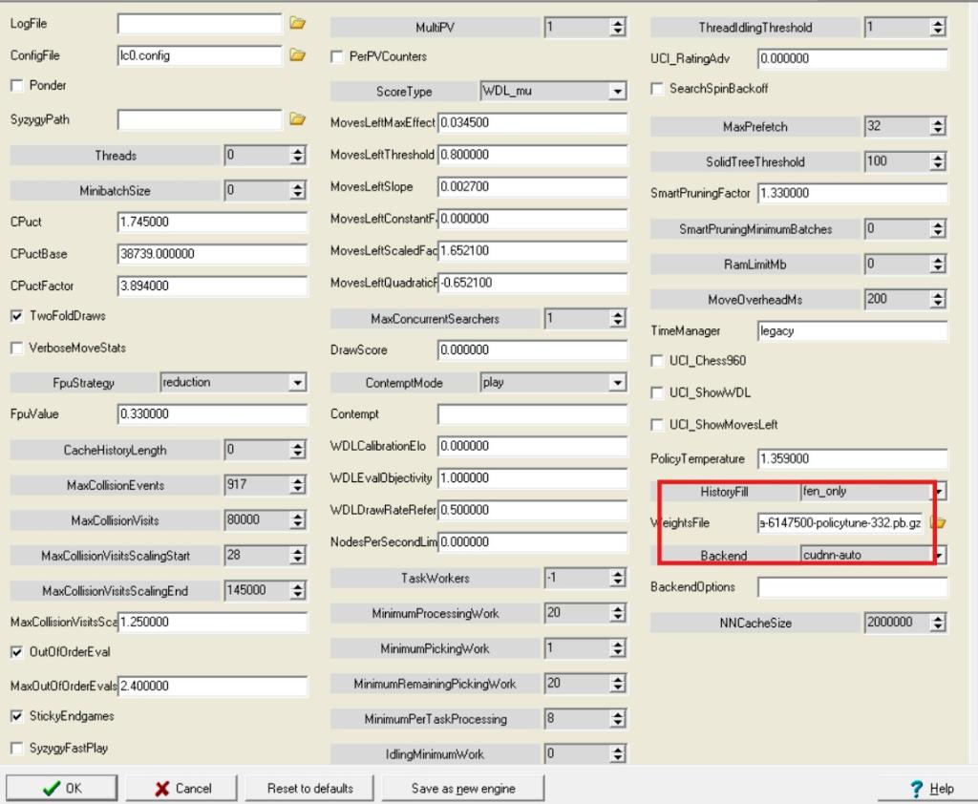Open the ContemptMode dropdown

(x=618, y=383)
